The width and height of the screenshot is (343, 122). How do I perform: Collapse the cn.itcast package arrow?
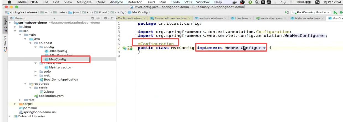(x=30, y=43)
